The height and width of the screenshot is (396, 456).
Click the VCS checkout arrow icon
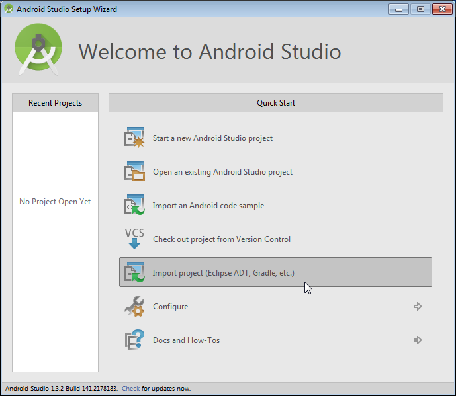click(134, 239)
